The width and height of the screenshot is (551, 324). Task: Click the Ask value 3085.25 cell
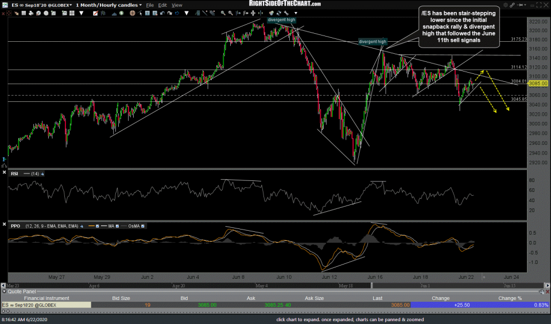(273, 305)
